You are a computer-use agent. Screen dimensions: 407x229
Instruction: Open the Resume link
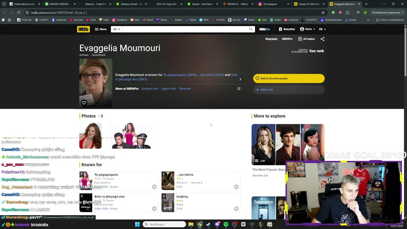coord(185,89)
